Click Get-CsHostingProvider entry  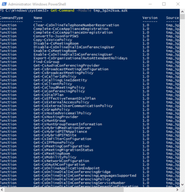click(x=56, y=117)
